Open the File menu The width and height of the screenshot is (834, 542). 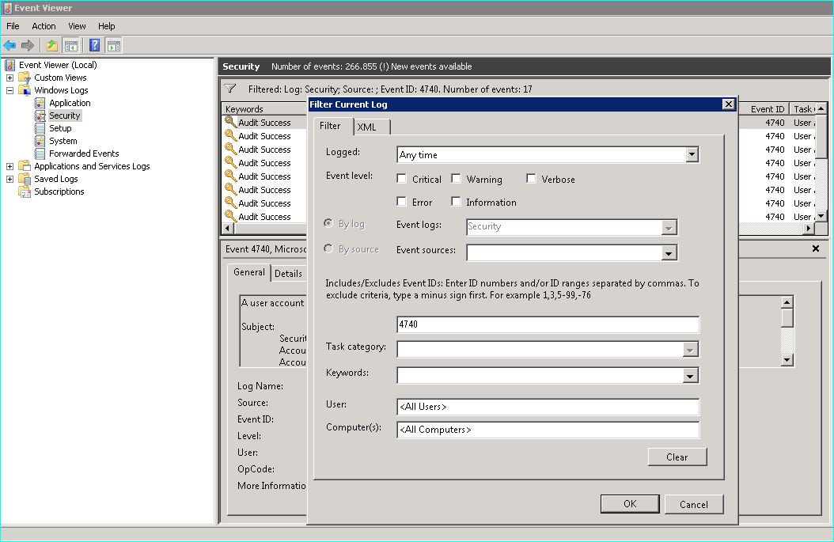click(13, 26)
